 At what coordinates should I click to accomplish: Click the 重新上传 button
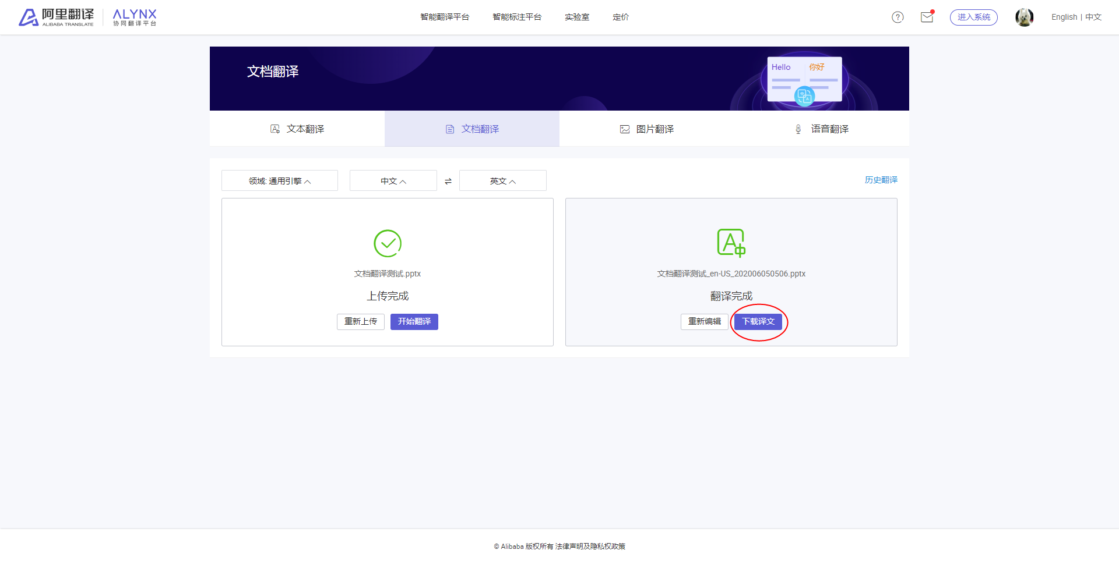tap(361, 322)
